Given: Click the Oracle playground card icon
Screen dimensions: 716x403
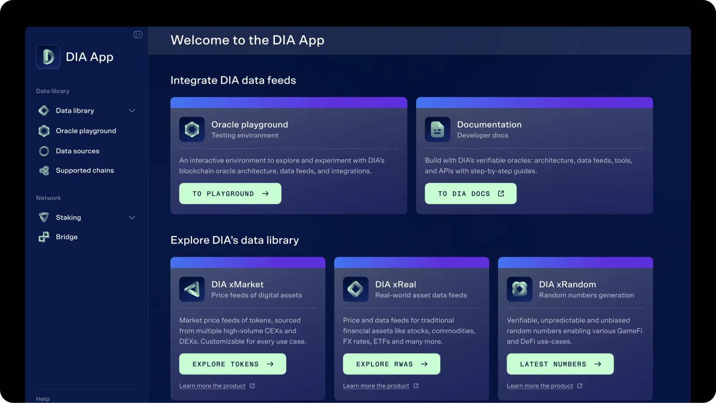Looking at the screenshot, I should point(192,130).
